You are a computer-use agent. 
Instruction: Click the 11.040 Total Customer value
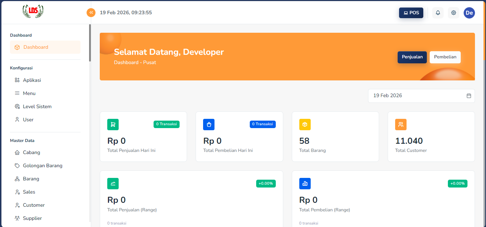click(x=409, y=141)
